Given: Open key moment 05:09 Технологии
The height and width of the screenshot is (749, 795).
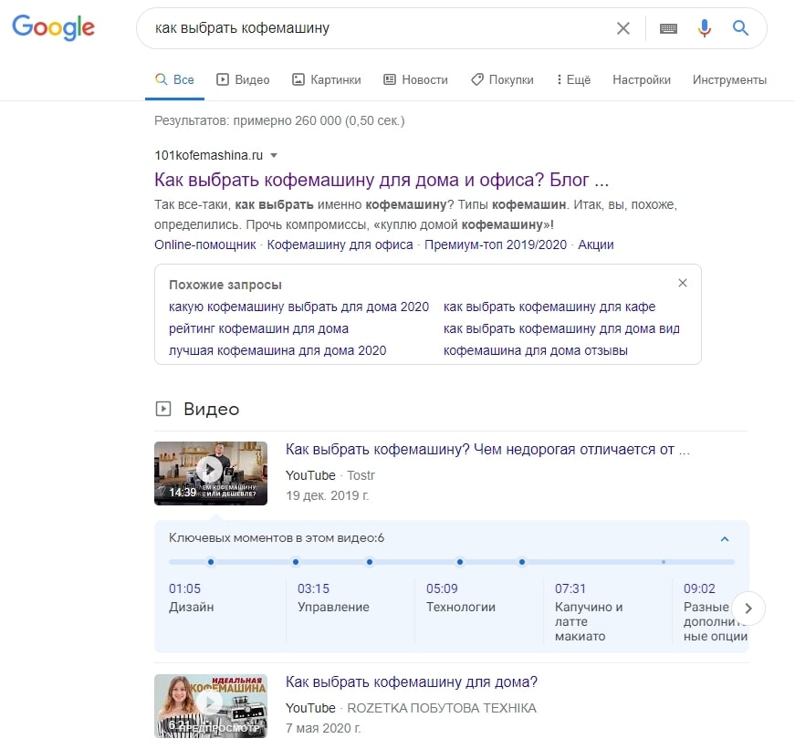Looking at the screenshot, I should coord(460,598).
